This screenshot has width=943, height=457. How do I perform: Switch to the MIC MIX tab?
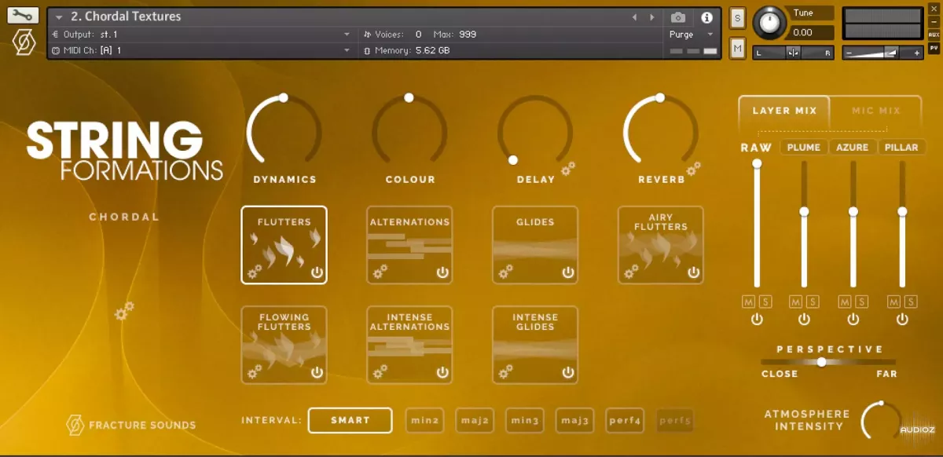click(x=876, y=111)
